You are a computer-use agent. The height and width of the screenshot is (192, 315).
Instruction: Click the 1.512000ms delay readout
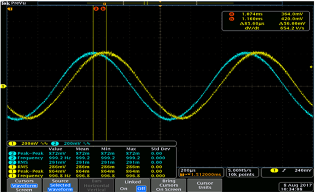pos(206,175)
